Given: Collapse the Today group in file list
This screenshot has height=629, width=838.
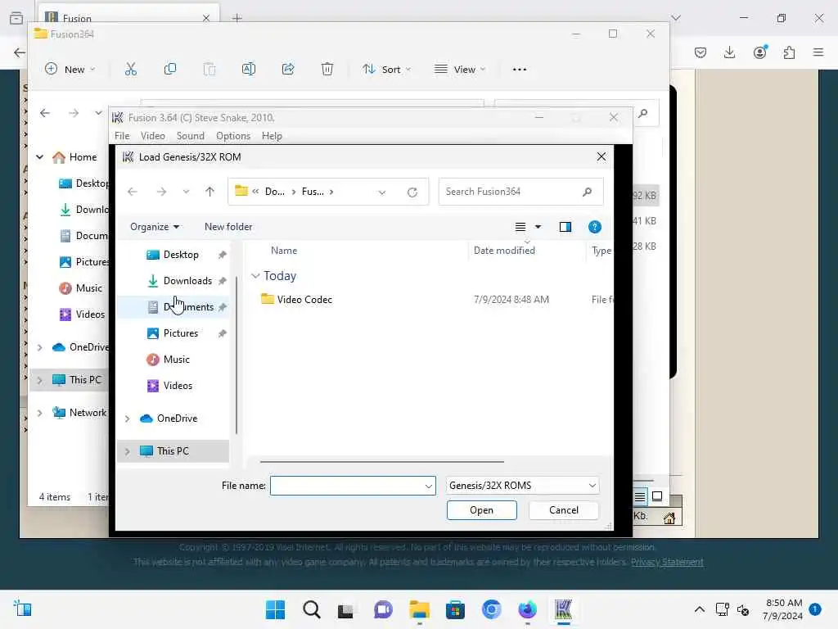Looking at the screenshot, I should (255, 276).
